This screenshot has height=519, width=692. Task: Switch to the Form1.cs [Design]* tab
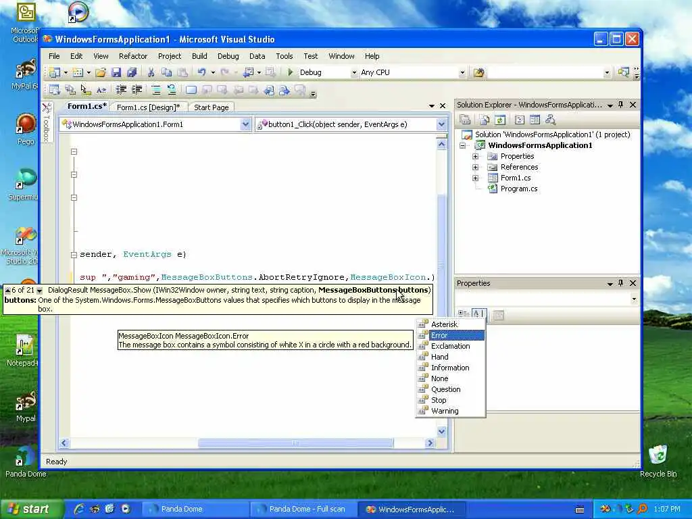click(148, 107)
